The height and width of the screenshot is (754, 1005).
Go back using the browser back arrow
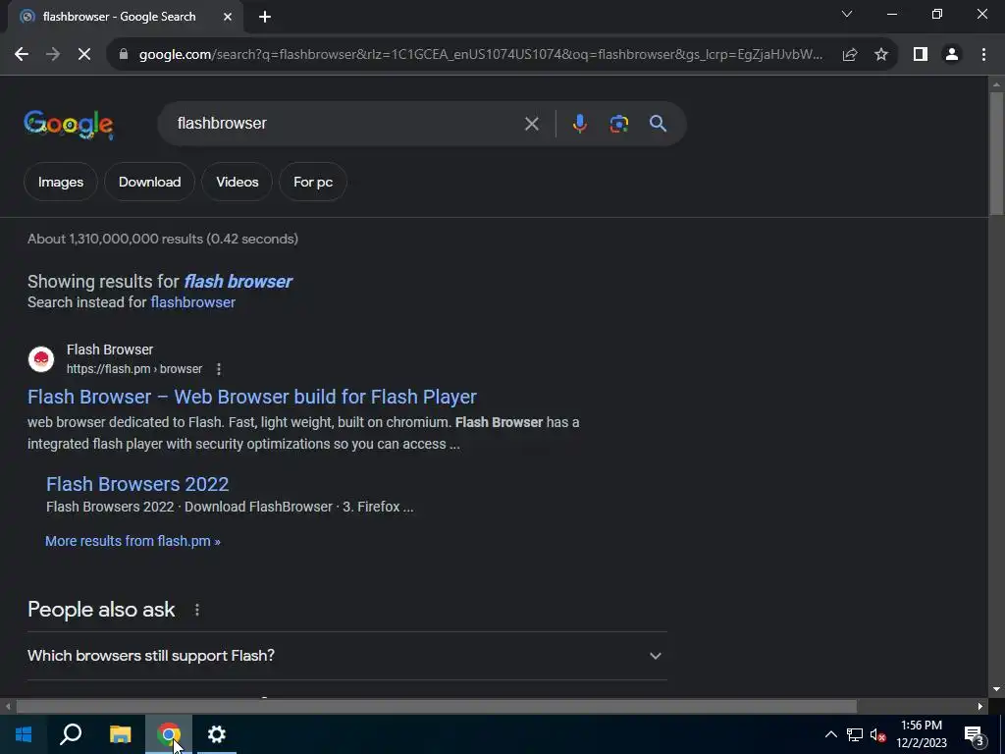pos(22,55)
